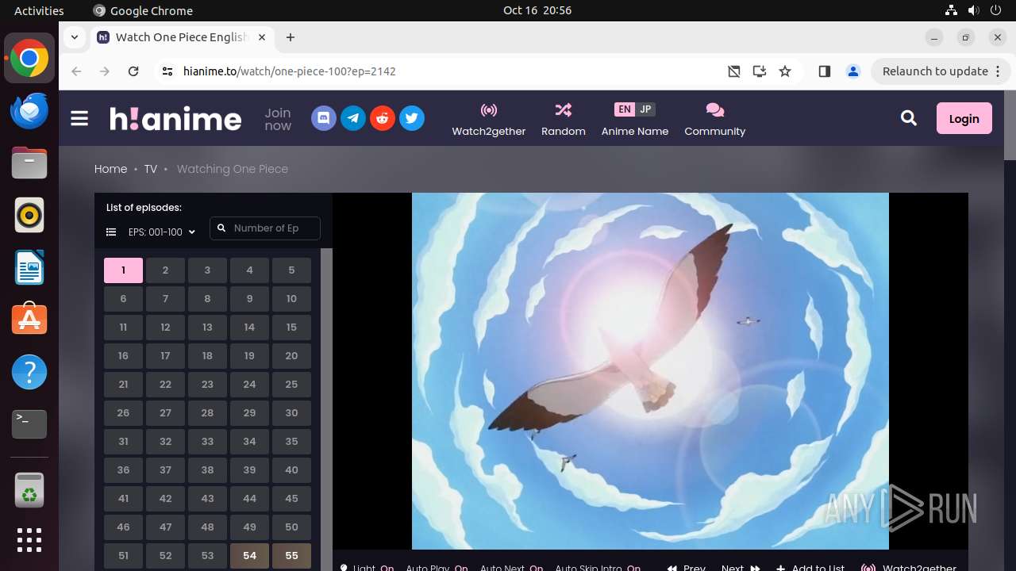Switch anime name language to EN
This screenshot has height=571, width=1016.
click(x=625, y=109)
